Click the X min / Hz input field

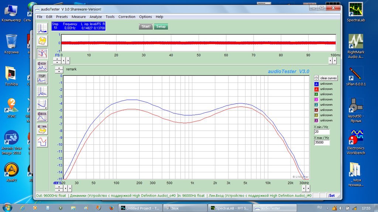(322, 132)
